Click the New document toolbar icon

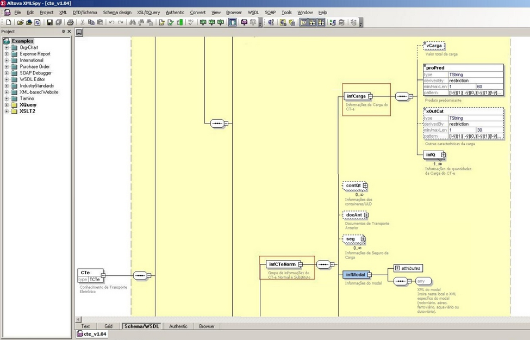[8, 22]
